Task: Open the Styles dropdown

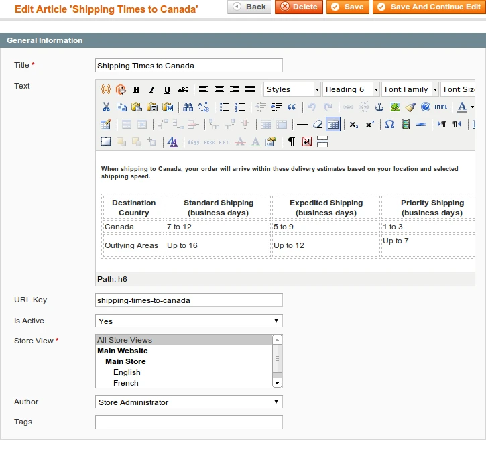Action: click(292, 89)
